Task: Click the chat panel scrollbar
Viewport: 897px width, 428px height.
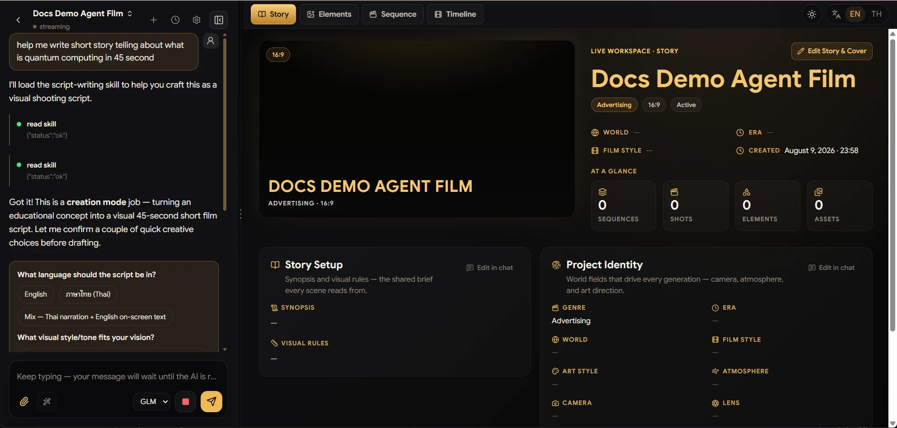Action: [225, 124]
